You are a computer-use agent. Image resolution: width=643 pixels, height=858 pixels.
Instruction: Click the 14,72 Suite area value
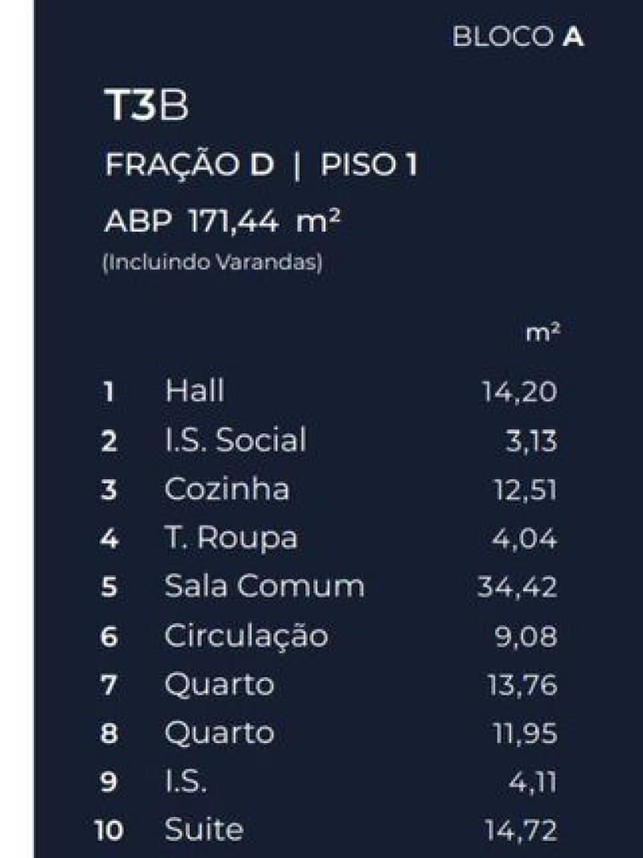pos(521,830)
